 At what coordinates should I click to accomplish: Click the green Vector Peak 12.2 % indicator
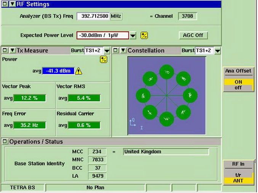[29, 98]
